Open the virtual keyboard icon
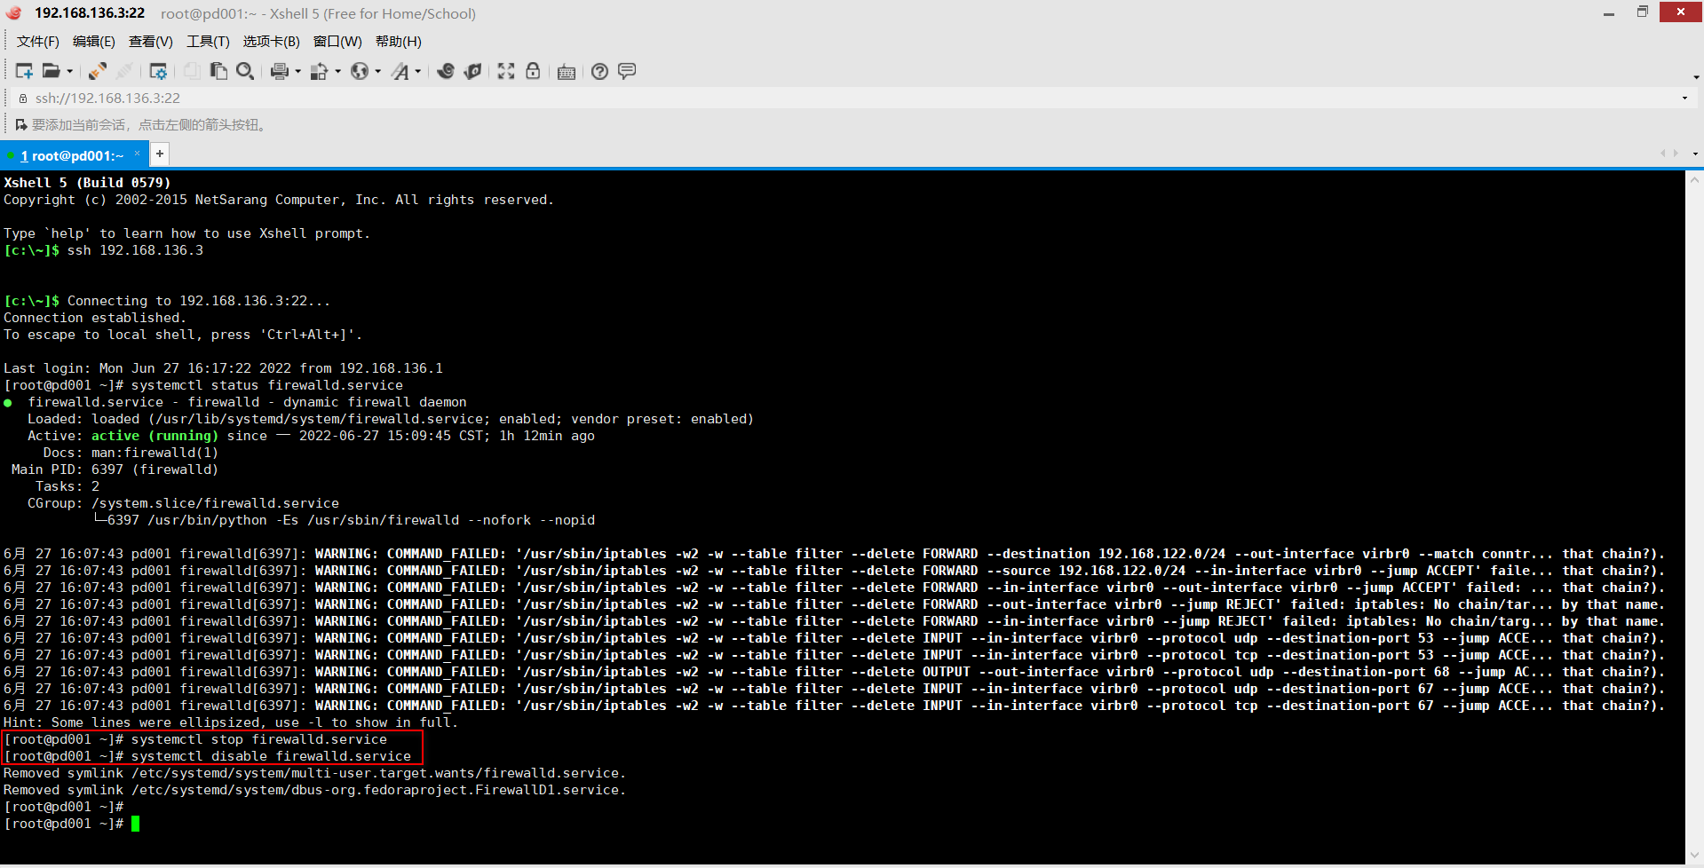The image size is (1704, 868). tap(567, 72)
